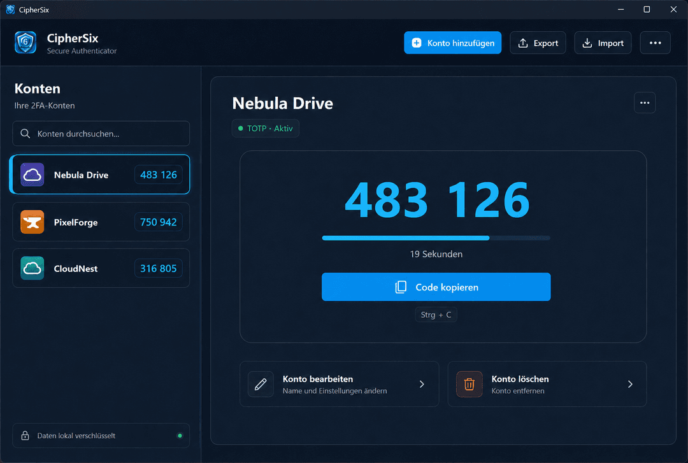Click the Import button

click(x=603, y=43)
